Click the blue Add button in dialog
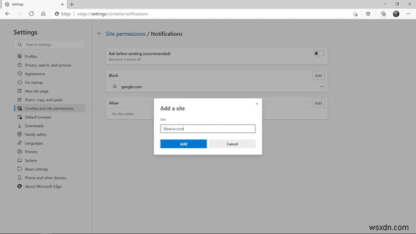This screenshot has height=234, width=416. point(183,144)
